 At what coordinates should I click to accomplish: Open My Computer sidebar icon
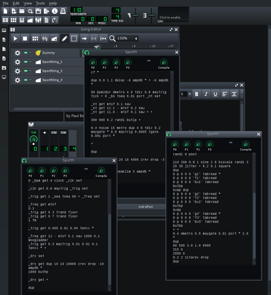coord(4,77)
